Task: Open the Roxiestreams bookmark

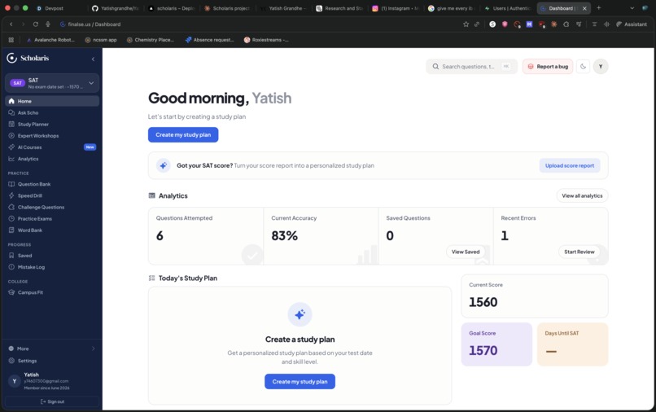Action: point(266,40)
